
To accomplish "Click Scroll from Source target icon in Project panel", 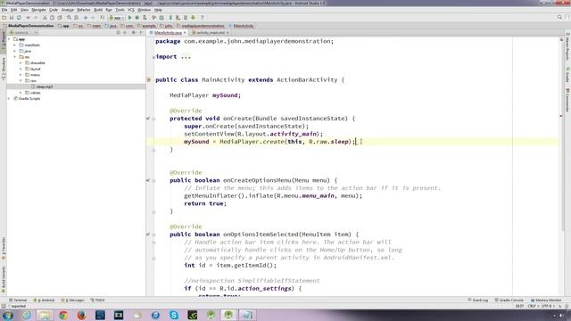I will 119,32.
